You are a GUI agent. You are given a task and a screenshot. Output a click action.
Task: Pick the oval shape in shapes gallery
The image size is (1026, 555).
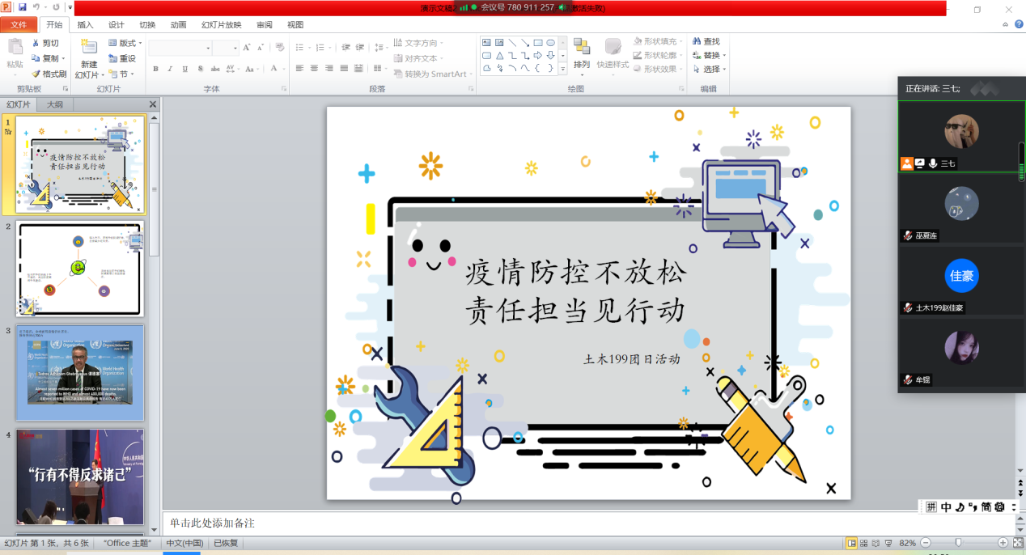click(x=551, y=43)
